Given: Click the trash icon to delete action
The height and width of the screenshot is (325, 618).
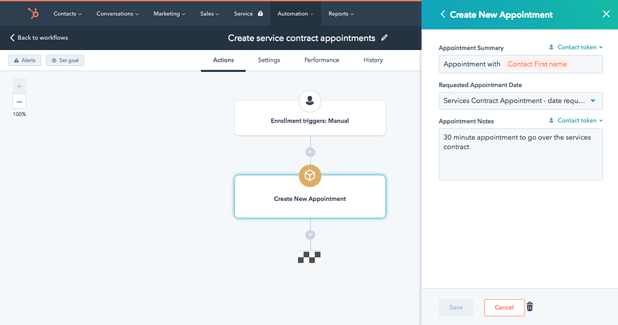Looking at the screenshot, I should pyautogui.click(x=529, y=307).
